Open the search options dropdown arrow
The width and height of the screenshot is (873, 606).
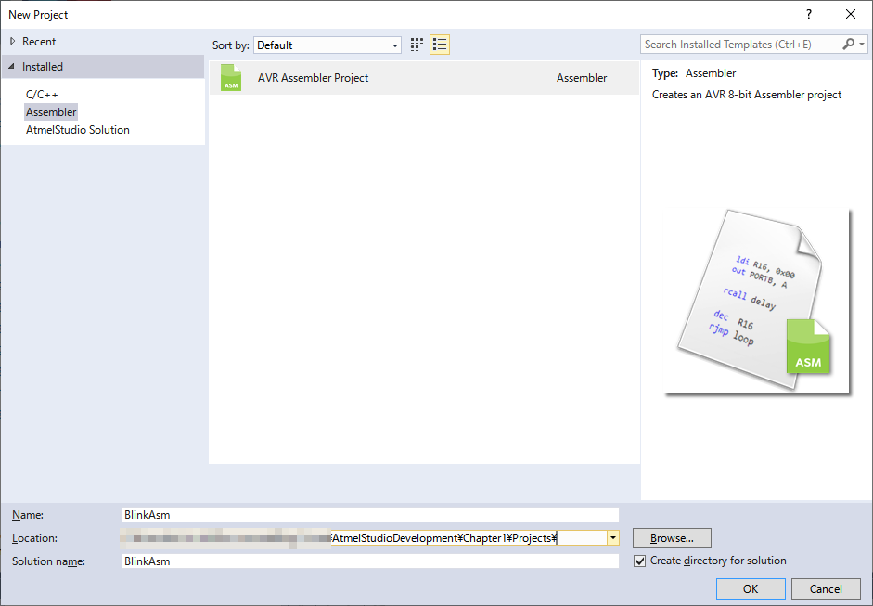[x=862, y=44]
